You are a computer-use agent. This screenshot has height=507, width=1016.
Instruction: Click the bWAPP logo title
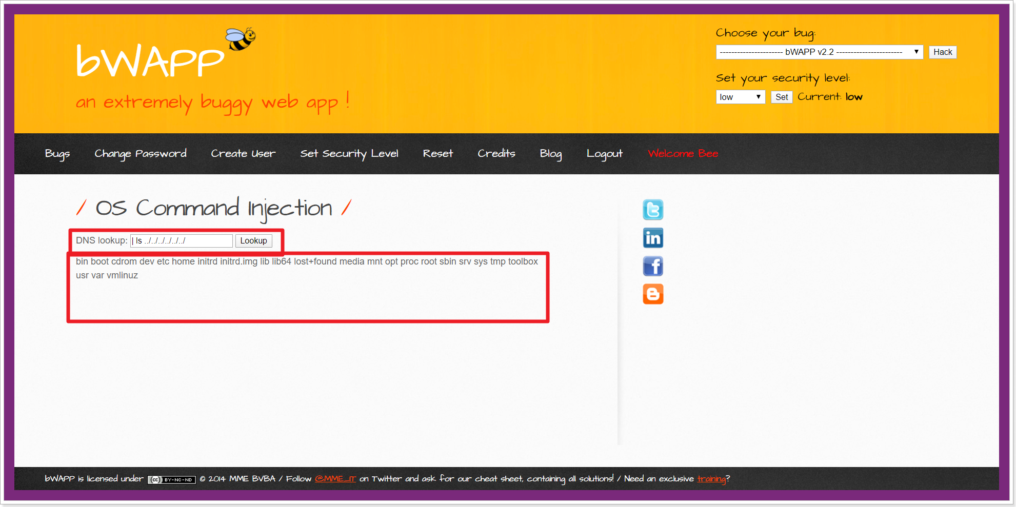click(150, 62)
